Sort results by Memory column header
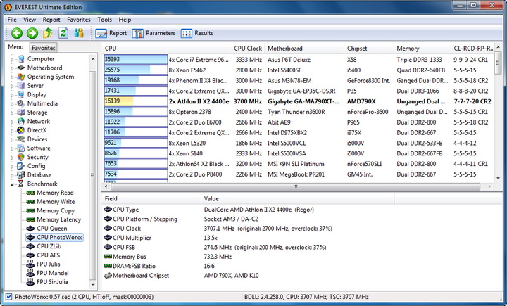 pyautogui.click(x=422, y=49)
